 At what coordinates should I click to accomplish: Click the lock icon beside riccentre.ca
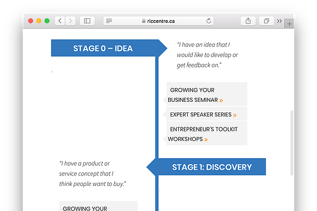click(x=144, y=21)
